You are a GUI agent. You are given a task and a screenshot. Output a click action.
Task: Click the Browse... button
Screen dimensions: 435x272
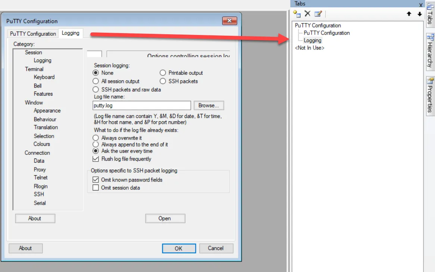(x=209, y=105)
